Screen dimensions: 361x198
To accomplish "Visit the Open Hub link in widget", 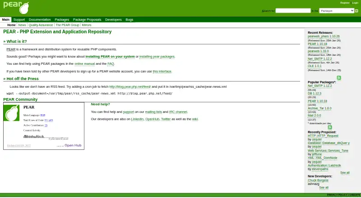I will 73,145.
